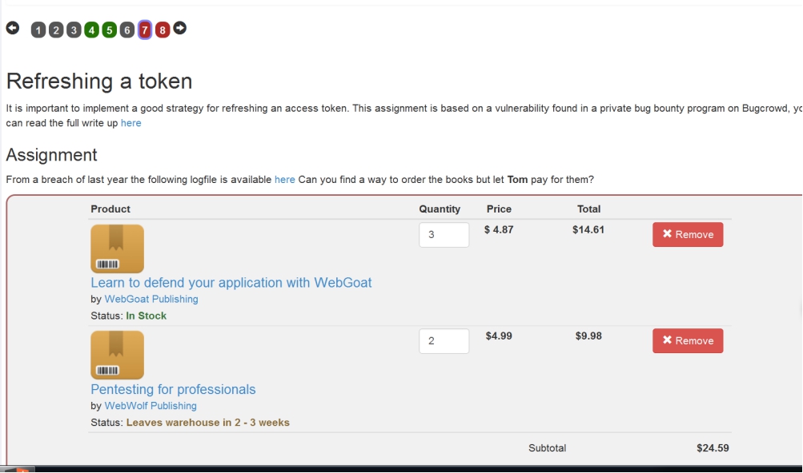
Task: Open green lesson page 4
Action: click(92, 30)
